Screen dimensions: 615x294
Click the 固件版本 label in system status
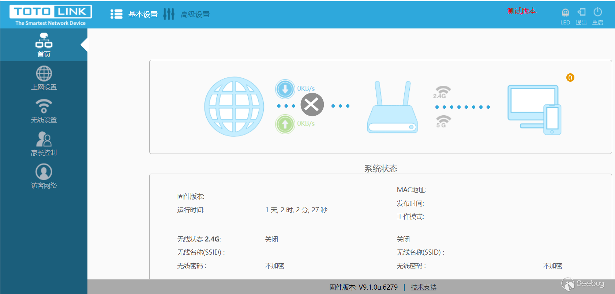[x=191, y=197]
